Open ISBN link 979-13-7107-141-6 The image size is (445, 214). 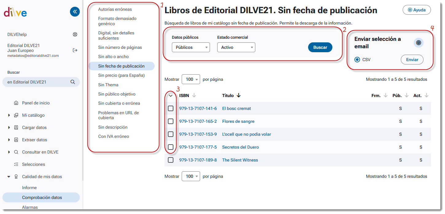point(198,108)
